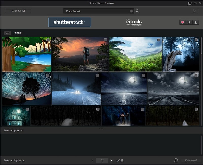Click the Download button
This screenshot has height=165, width=203.
pos(191,160)
